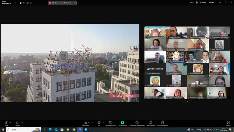The height and width of the screenshot is (132, 234).
Task: Toggle camera with the Видео button
Action: tap(17, 123)
